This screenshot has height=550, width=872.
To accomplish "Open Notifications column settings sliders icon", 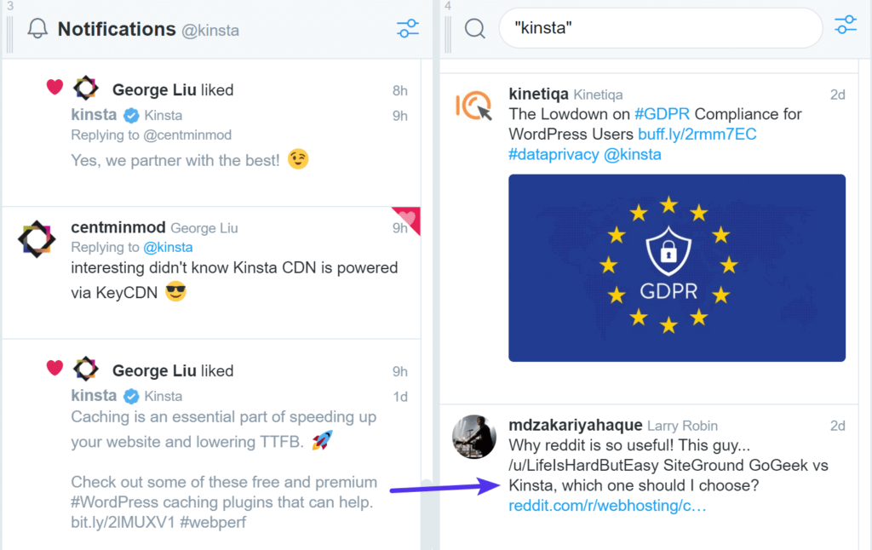I will point(408,29).
